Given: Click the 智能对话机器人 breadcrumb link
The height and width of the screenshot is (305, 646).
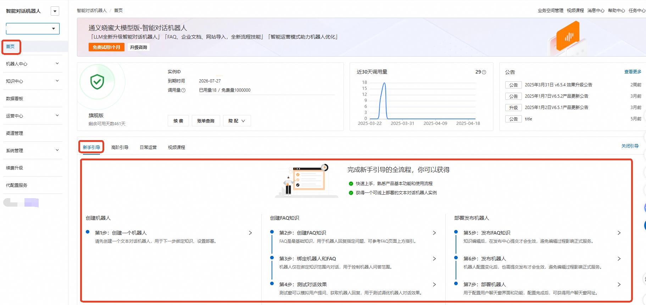Looking at the screenshot, I should pos(92,11).
